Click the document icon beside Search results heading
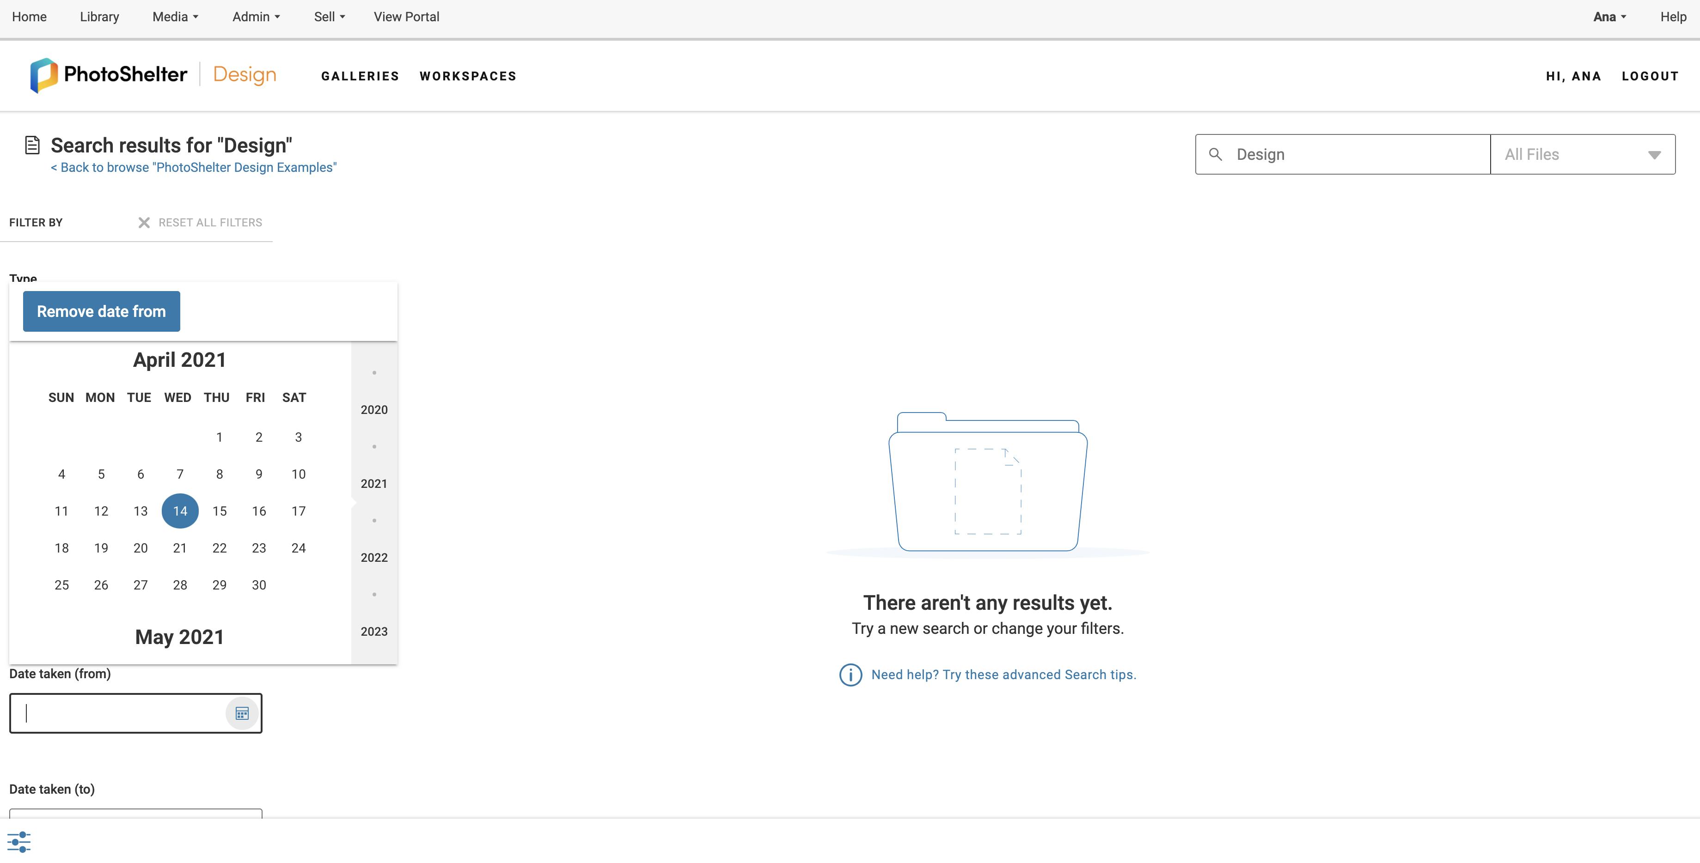This screenshot has width=1700, height=863. [32, 145]
